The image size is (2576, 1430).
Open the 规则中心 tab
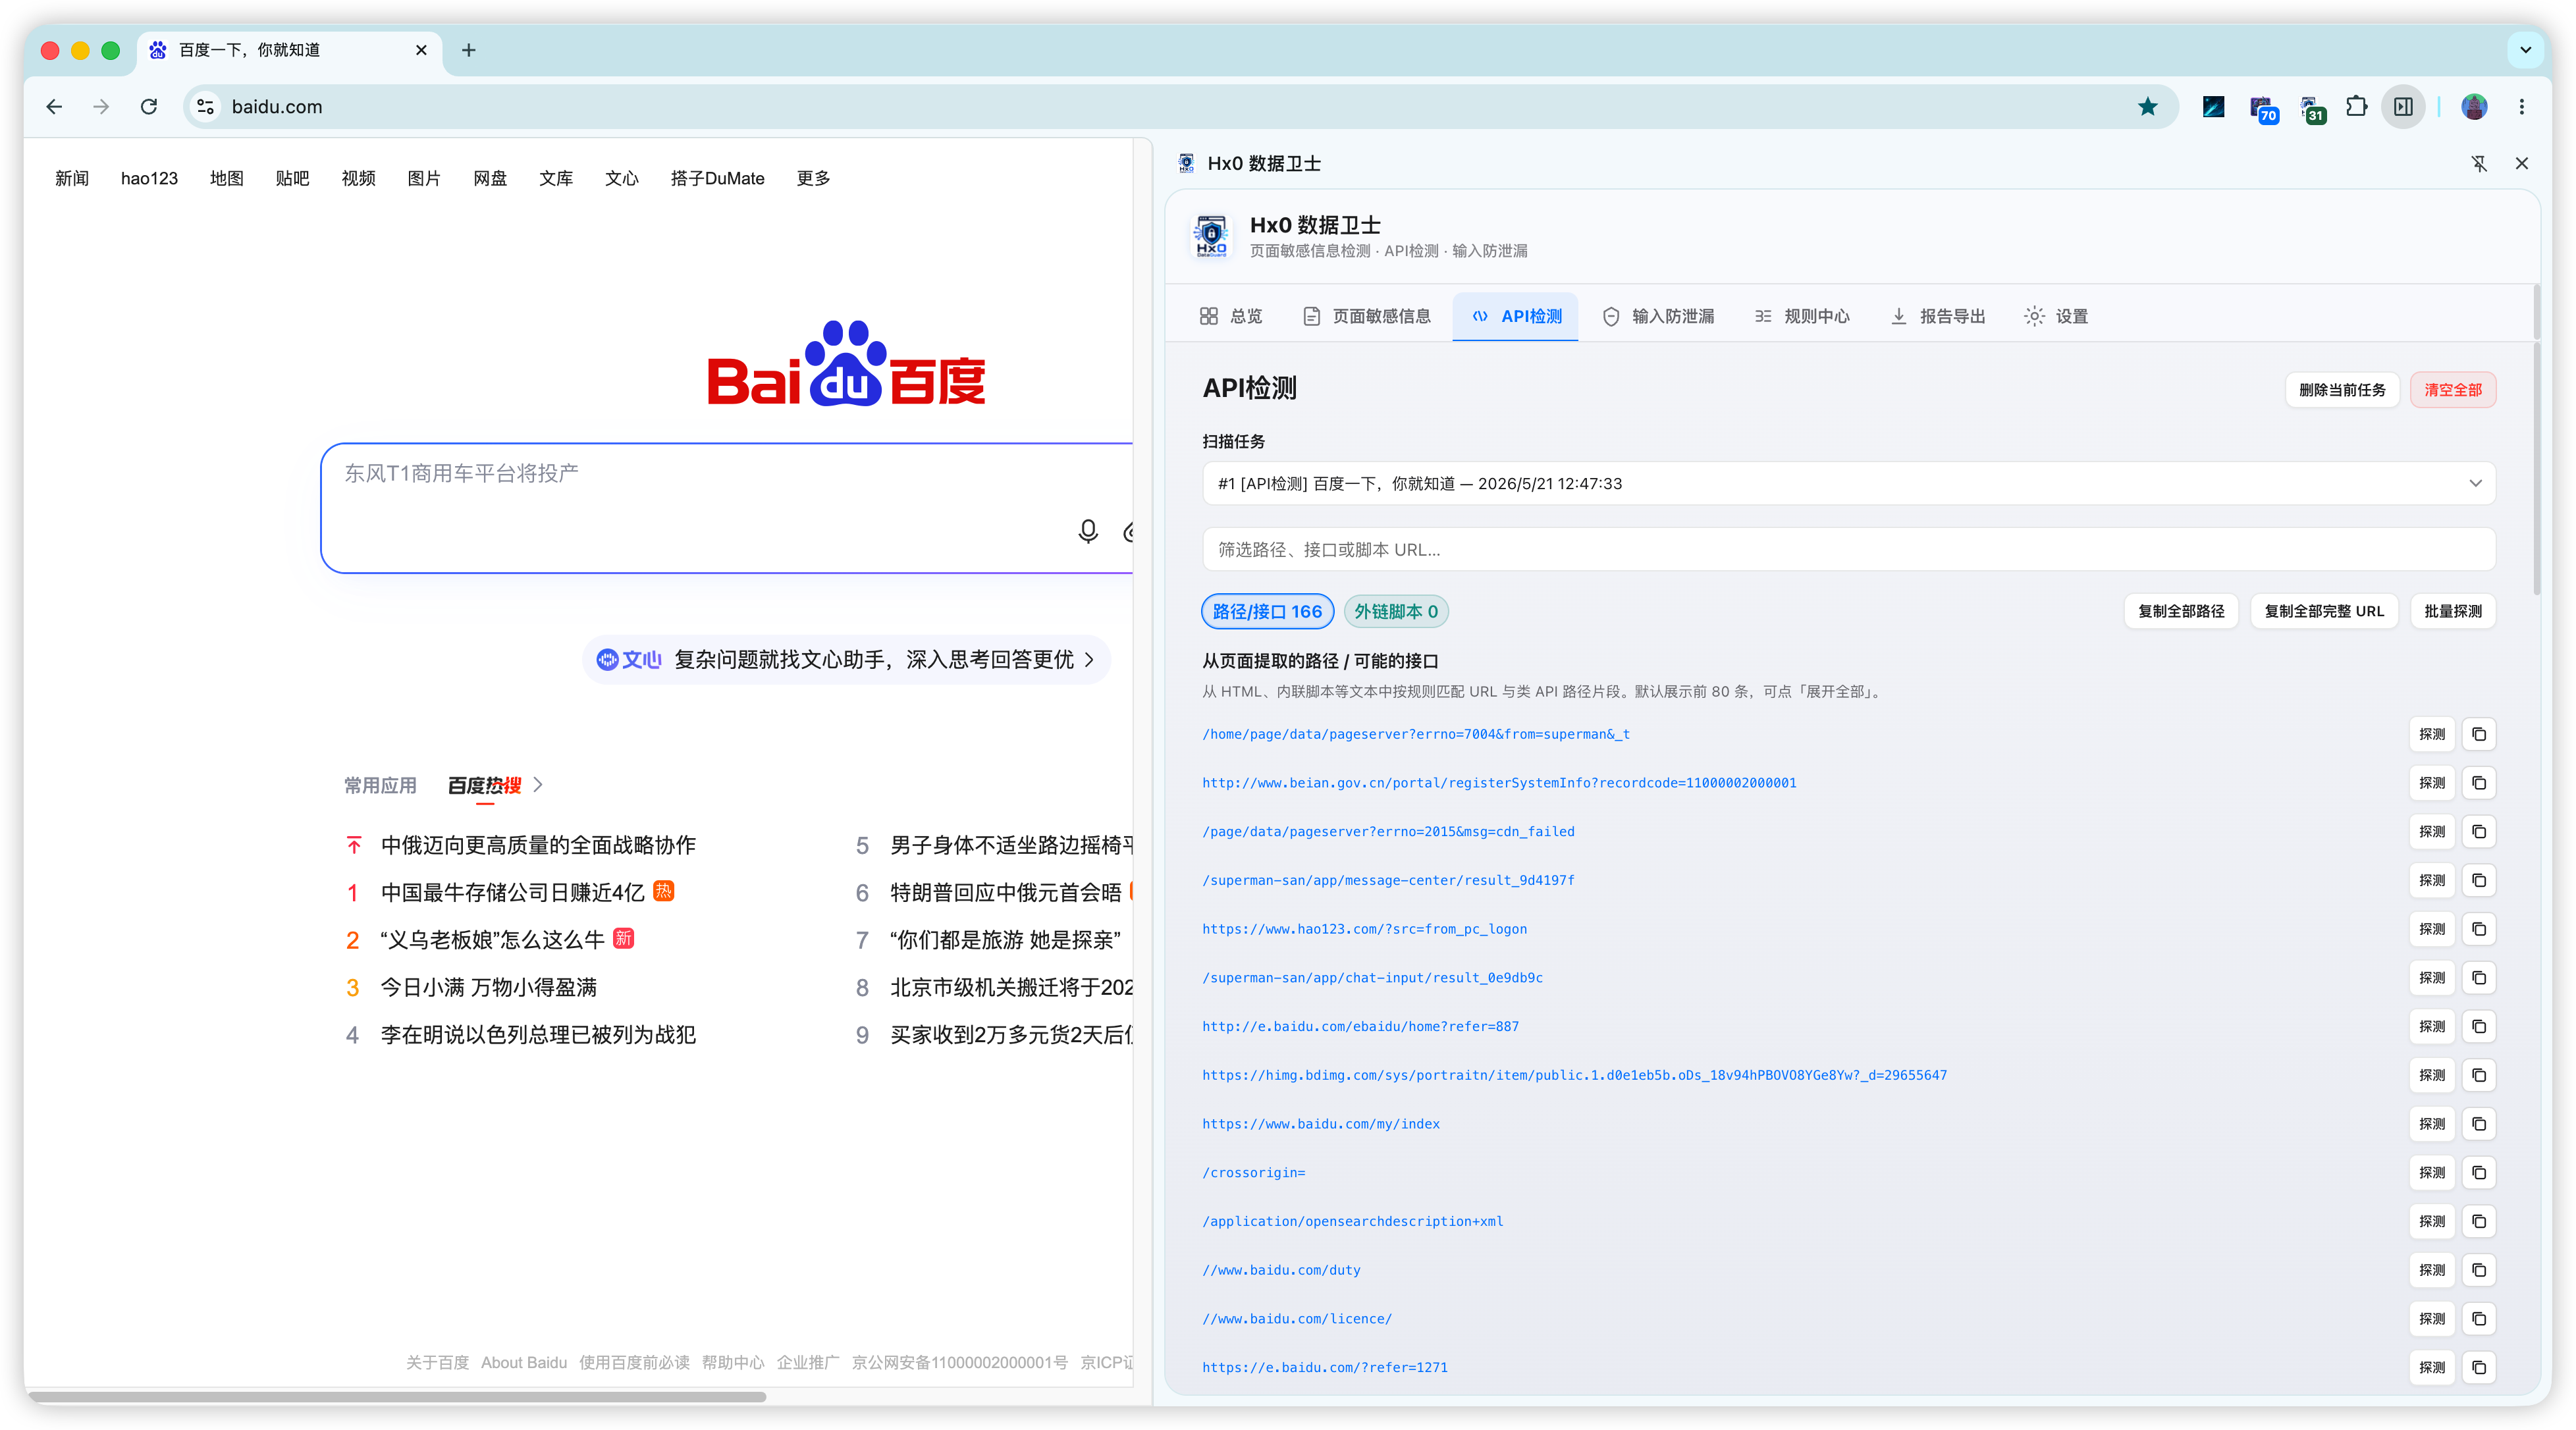click(1802, 316)
